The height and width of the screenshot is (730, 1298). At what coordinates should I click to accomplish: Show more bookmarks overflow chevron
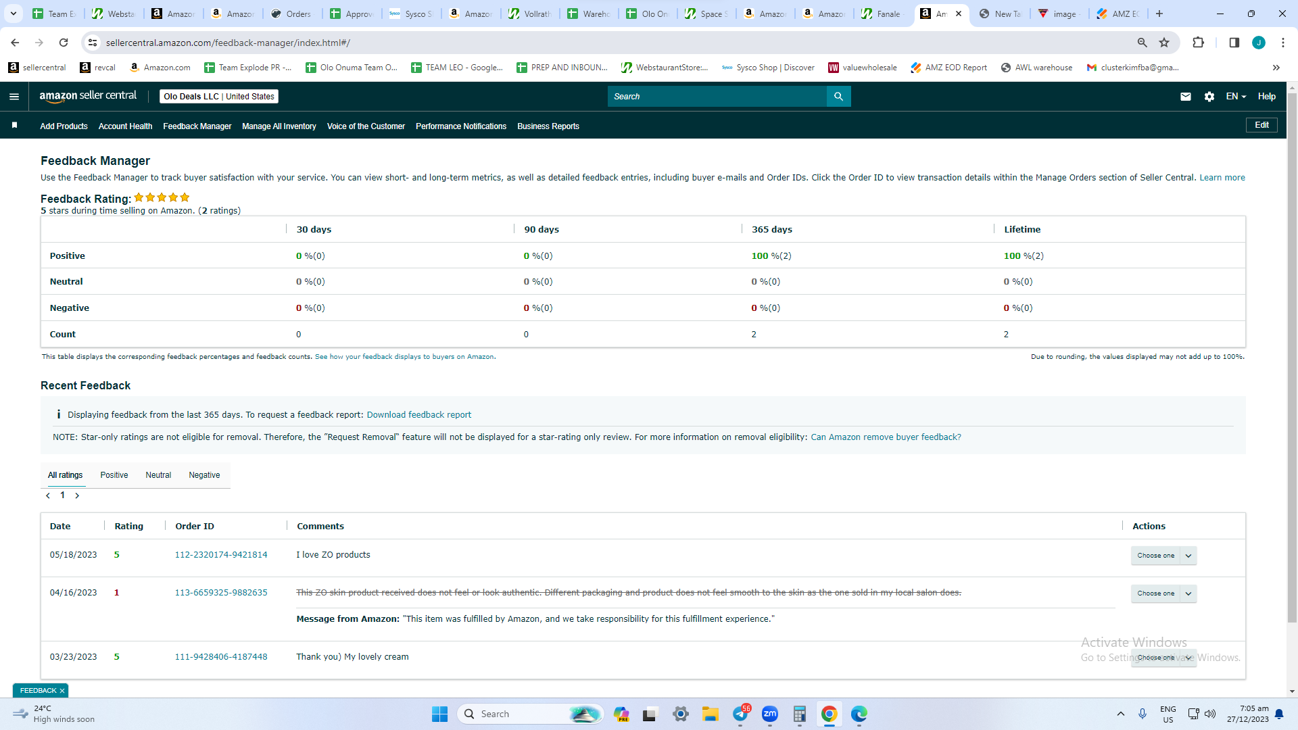(1276, 68)
